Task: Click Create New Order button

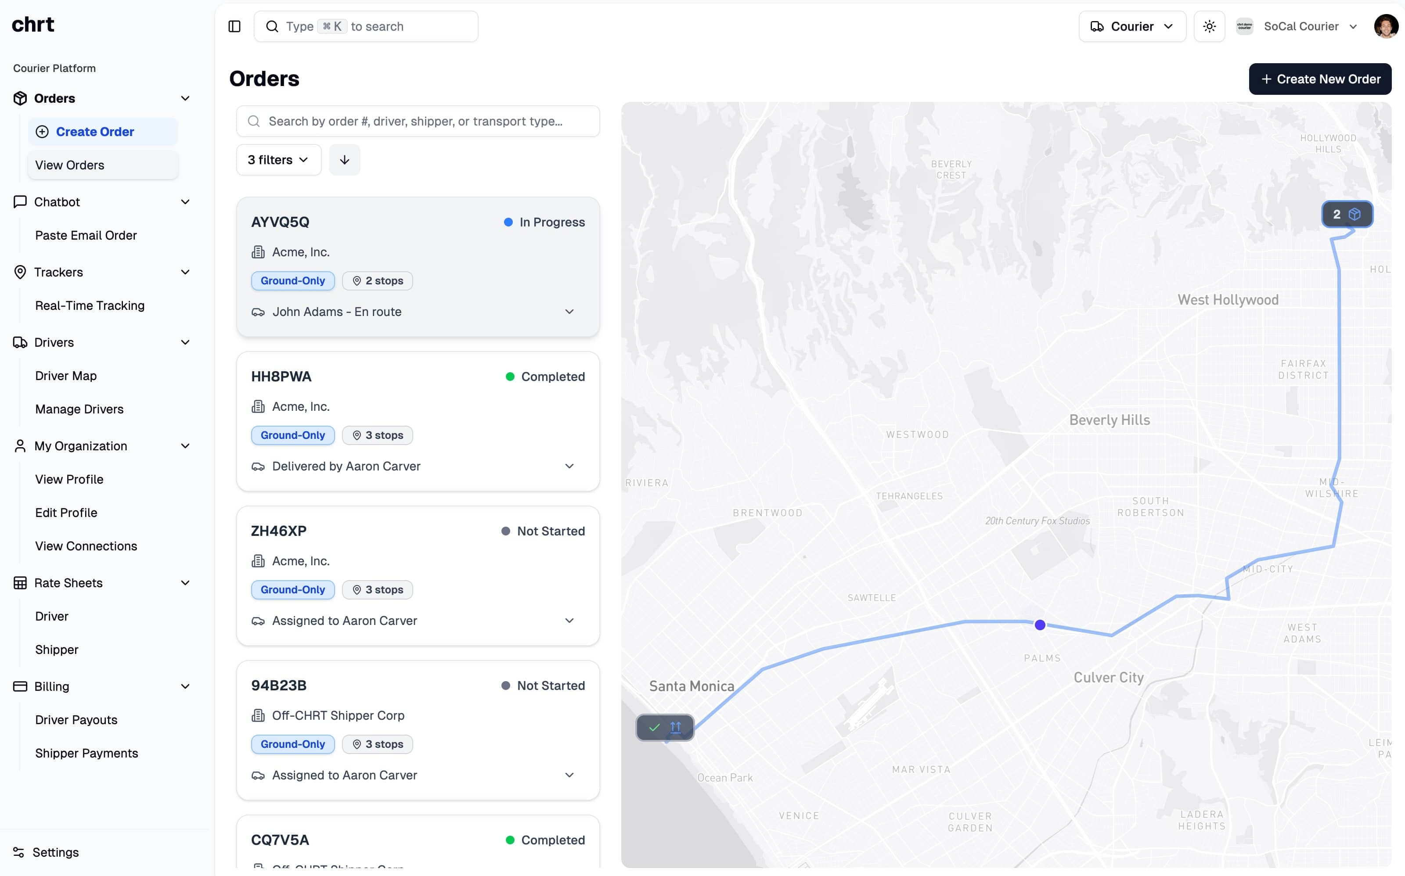Action: pyautogui.click(x=1320, y=79)
